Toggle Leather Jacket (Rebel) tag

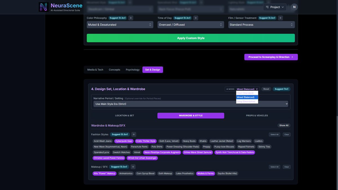coord(222,141)
